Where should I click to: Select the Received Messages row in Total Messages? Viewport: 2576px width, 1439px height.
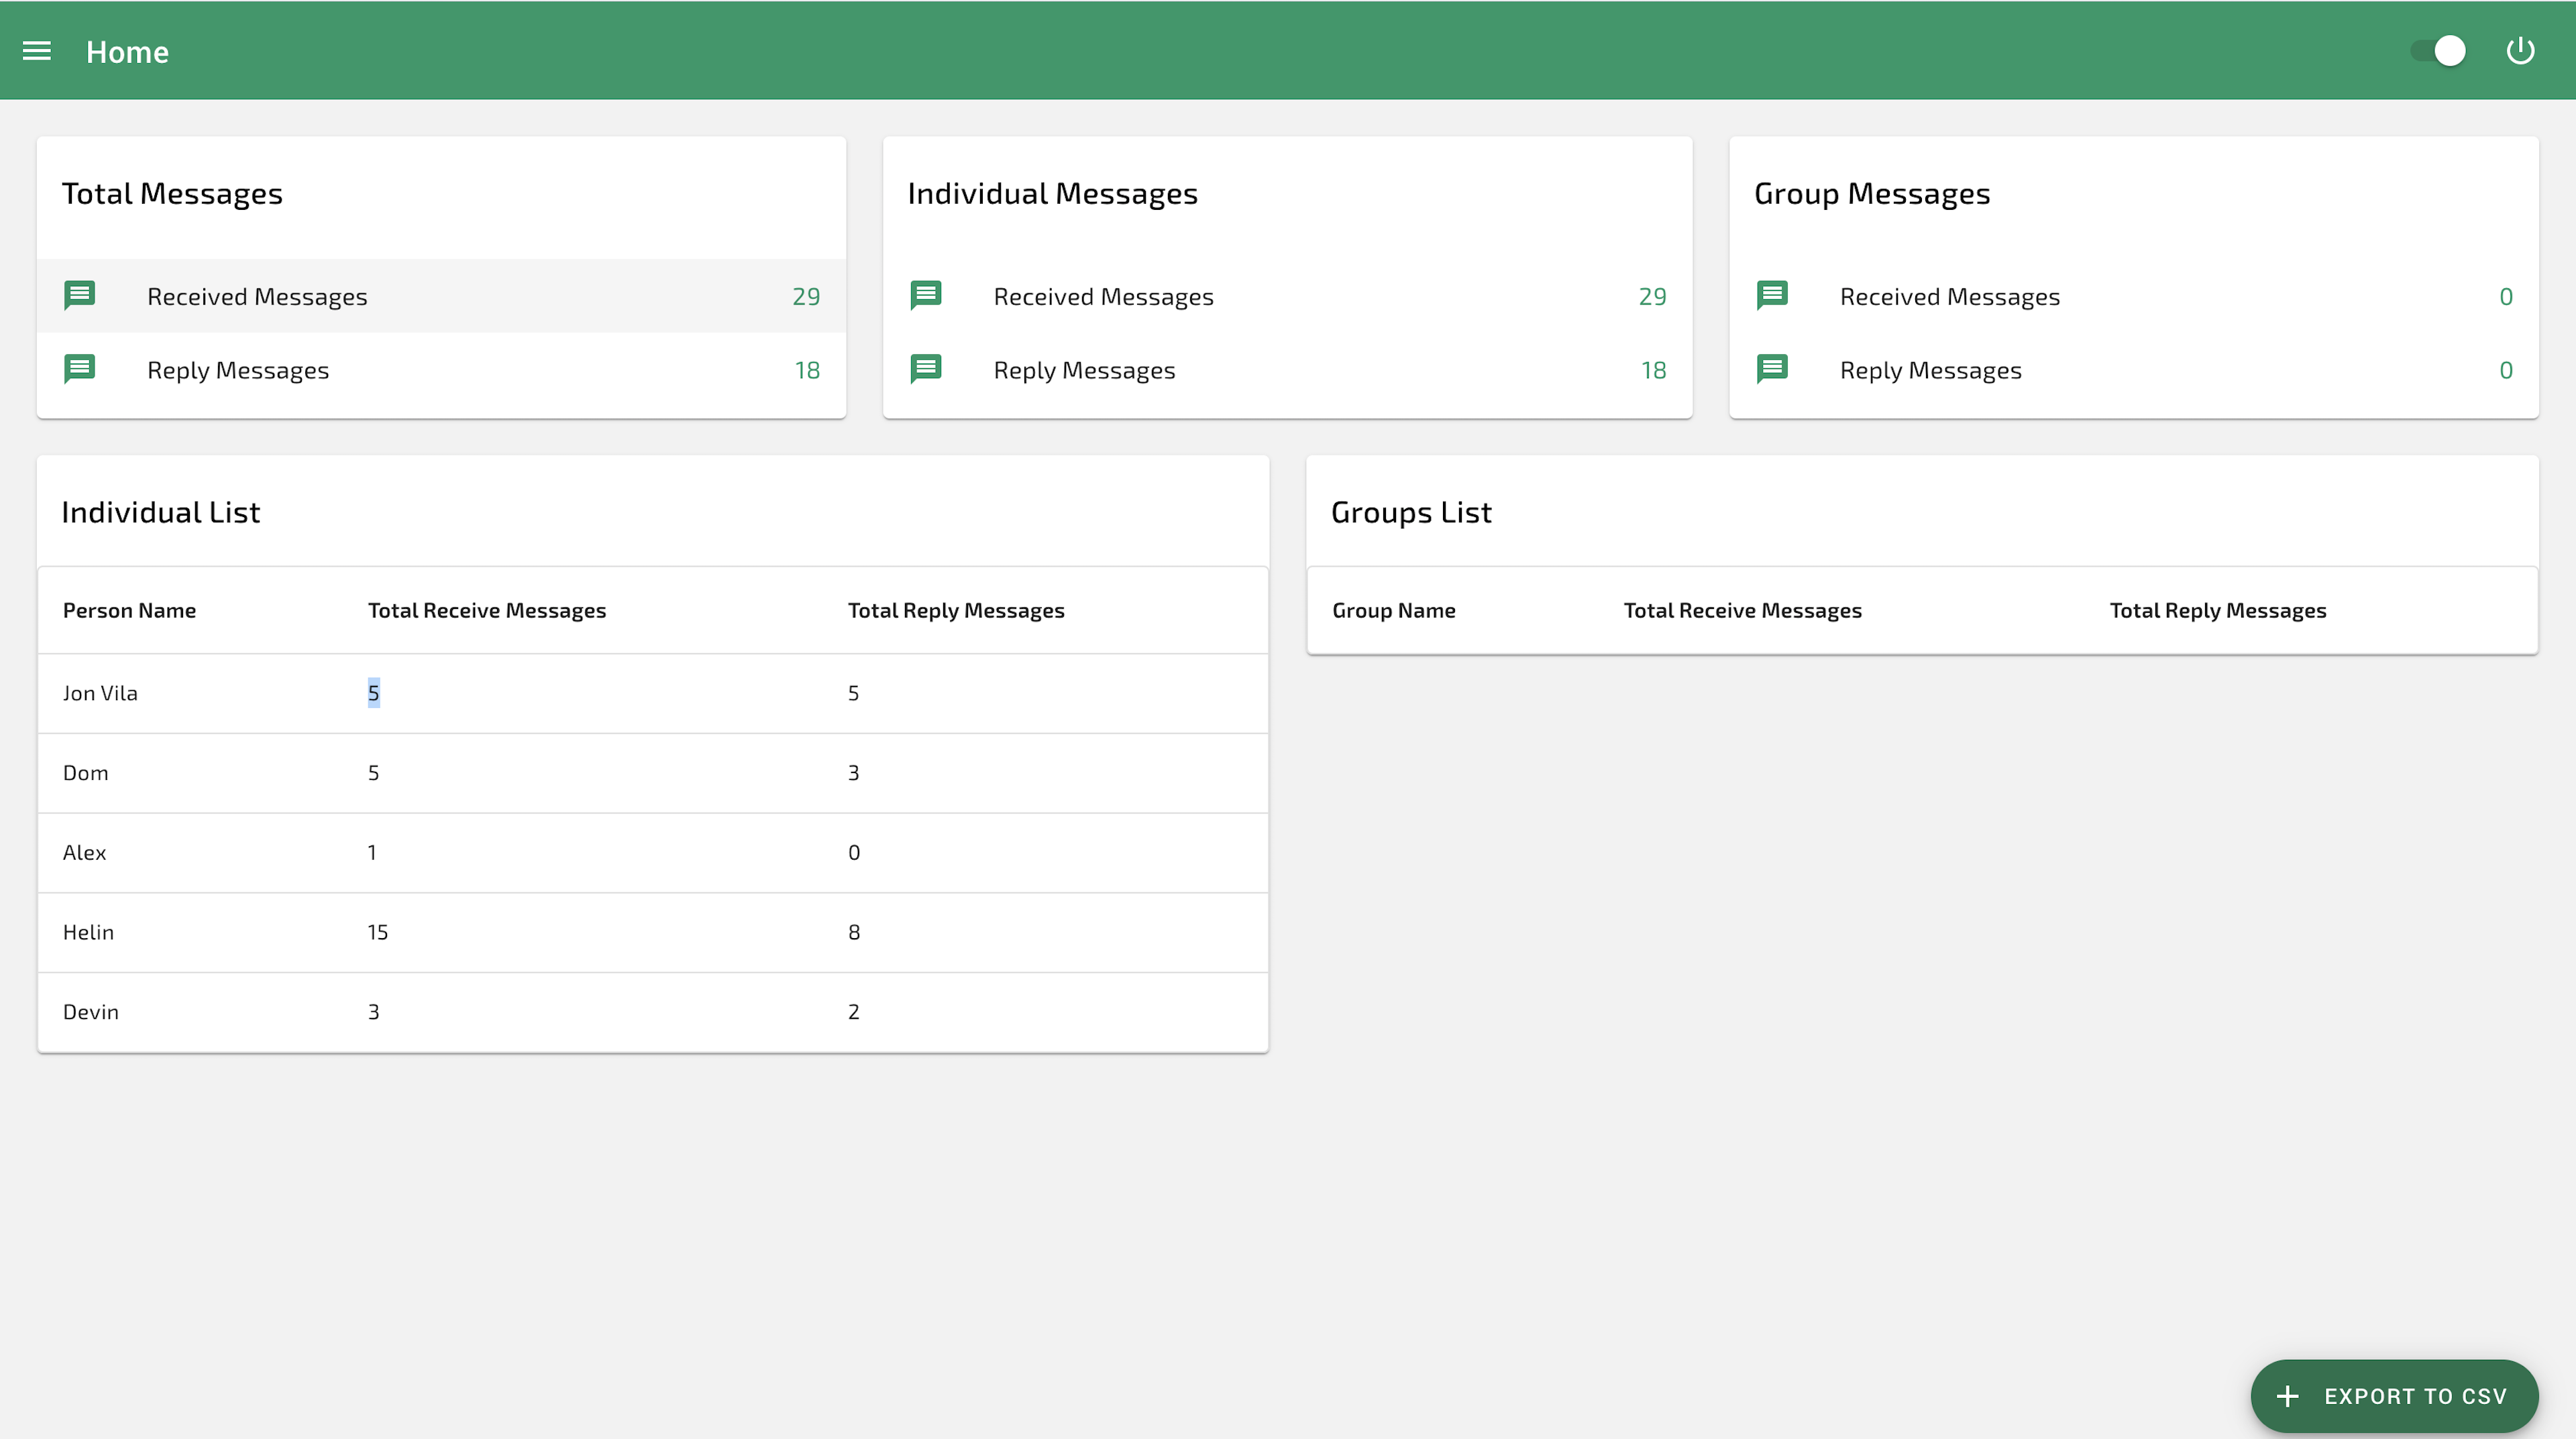coord(441,296)
